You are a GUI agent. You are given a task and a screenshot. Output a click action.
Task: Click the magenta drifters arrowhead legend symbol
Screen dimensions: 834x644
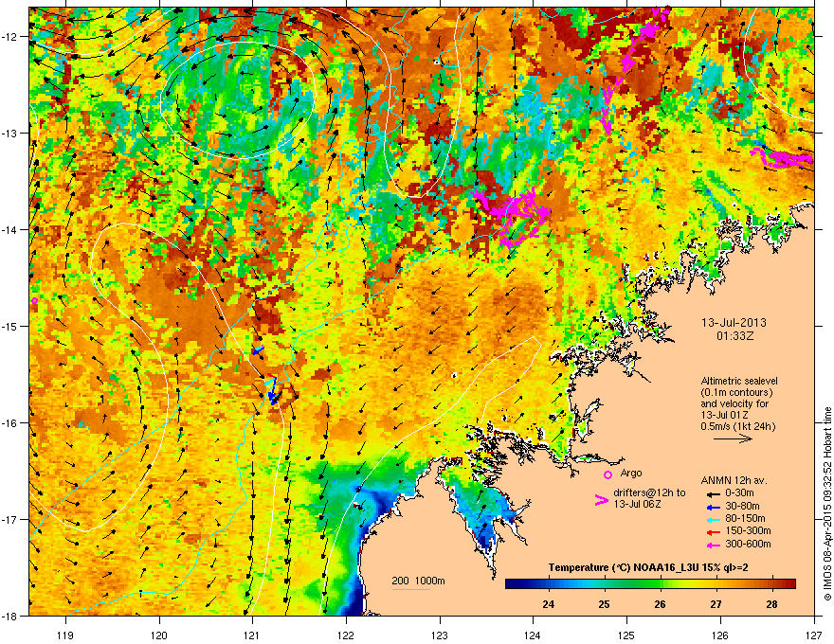point(601,500)
